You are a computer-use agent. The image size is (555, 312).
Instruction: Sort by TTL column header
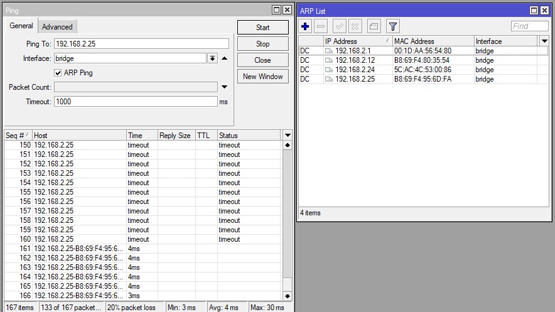coord(207,136)
